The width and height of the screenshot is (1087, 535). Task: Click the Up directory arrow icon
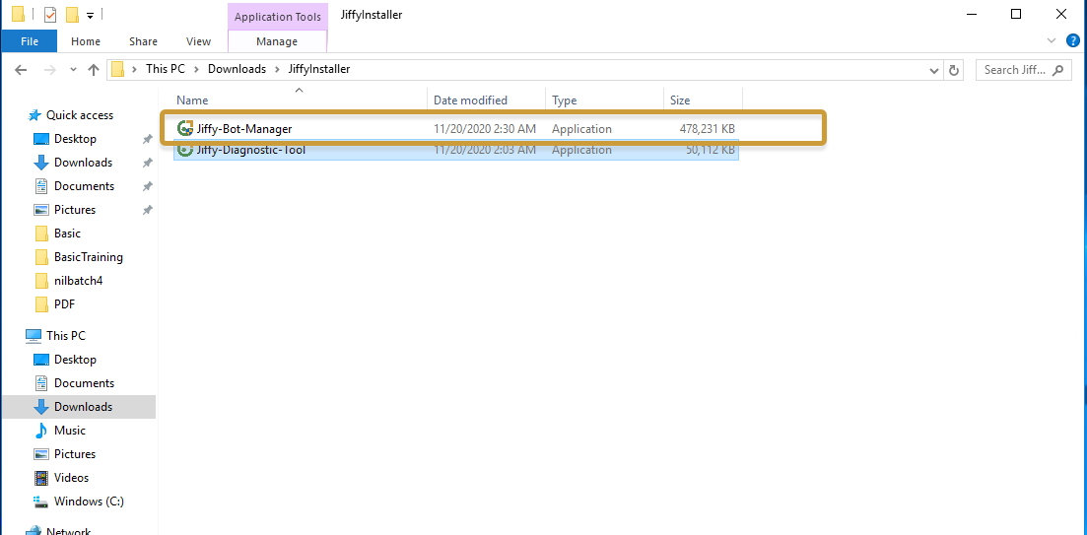pos(94,70)
